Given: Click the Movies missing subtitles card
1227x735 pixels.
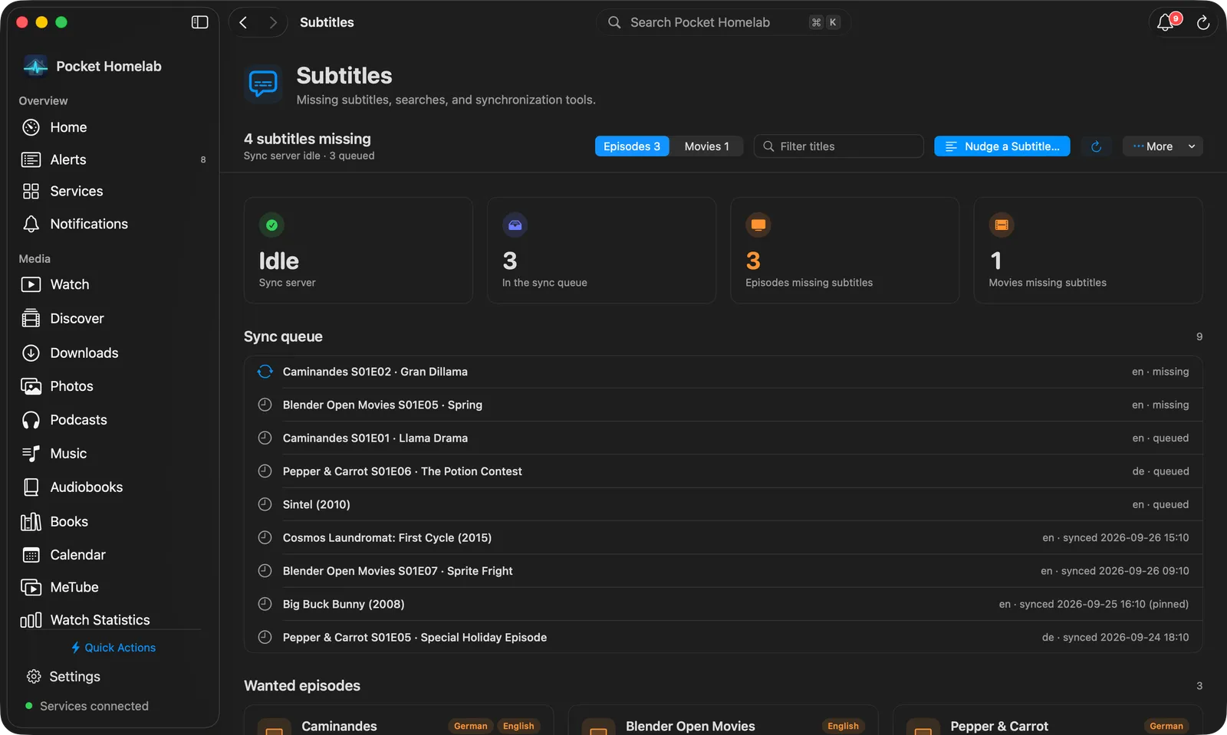Looking at the screenshot, I should [1088, 251].
